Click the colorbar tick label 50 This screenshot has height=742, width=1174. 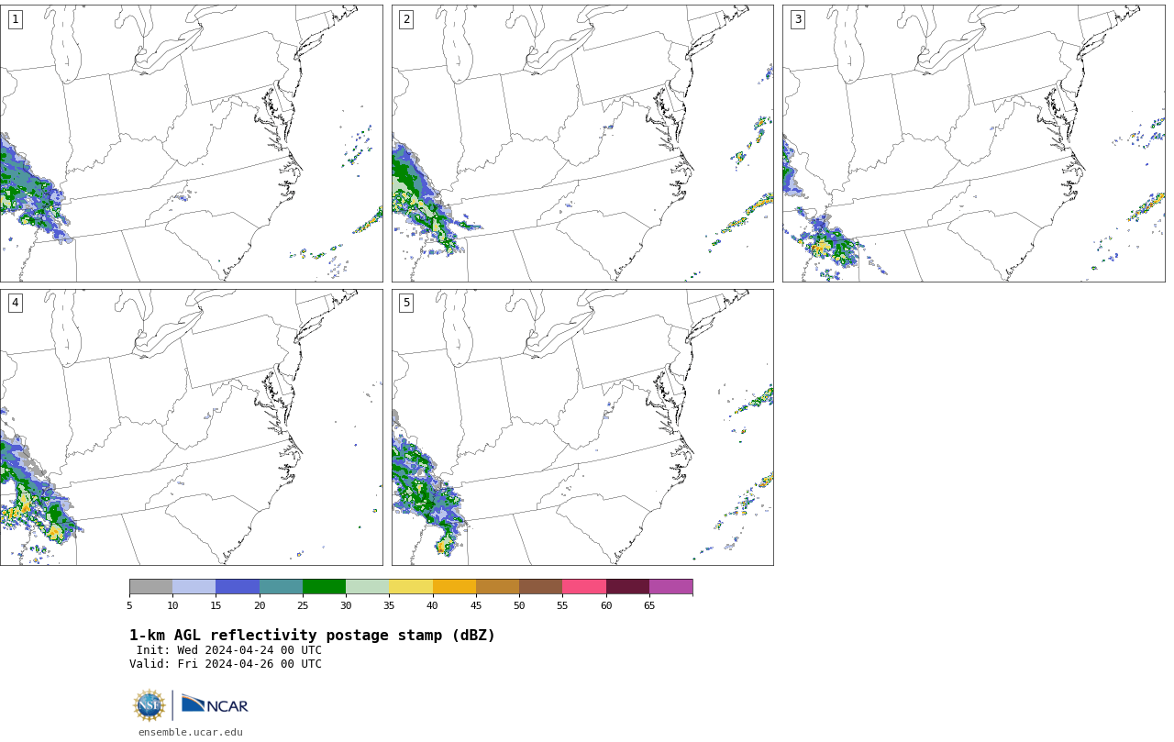point(519,605)
